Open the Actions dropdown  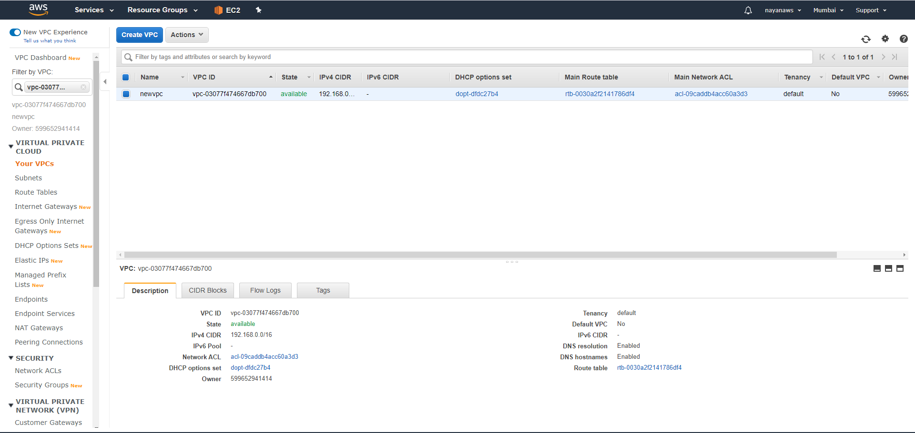point(186,35)
